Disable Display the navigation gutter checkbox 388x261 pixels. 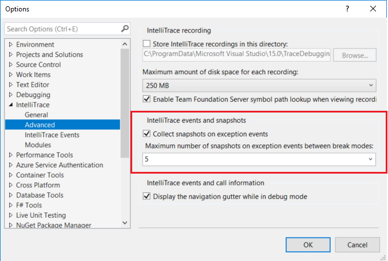[x=147, y=196]
